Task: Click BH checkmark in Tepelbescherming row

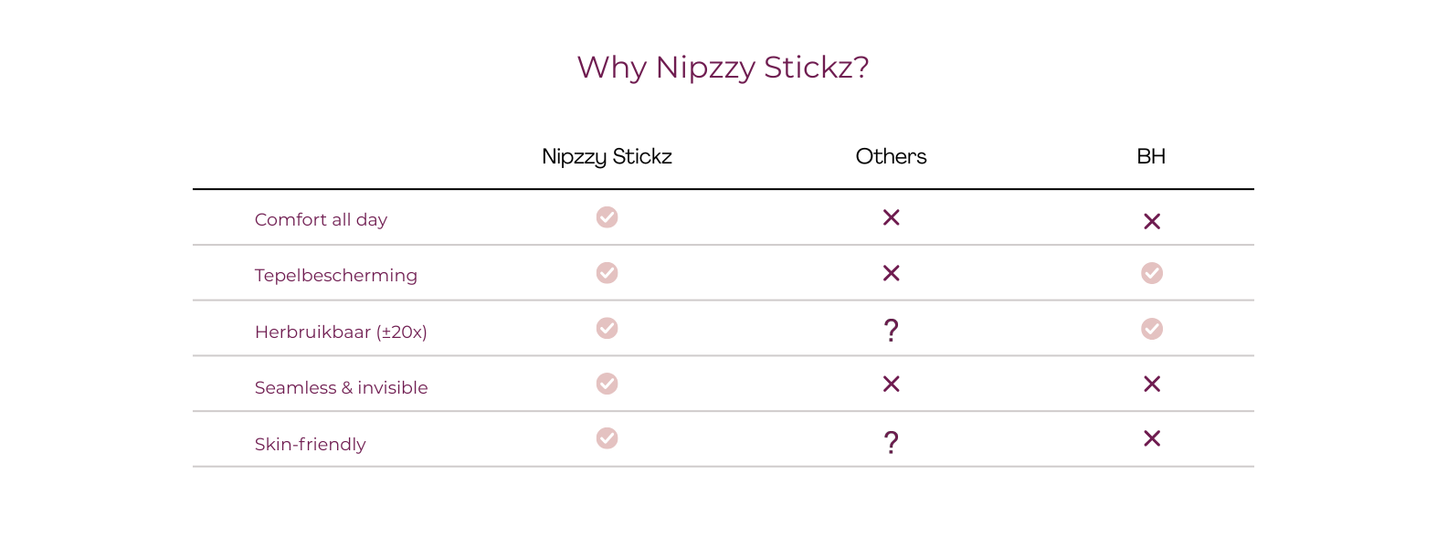Action: tap(1152, 273)
